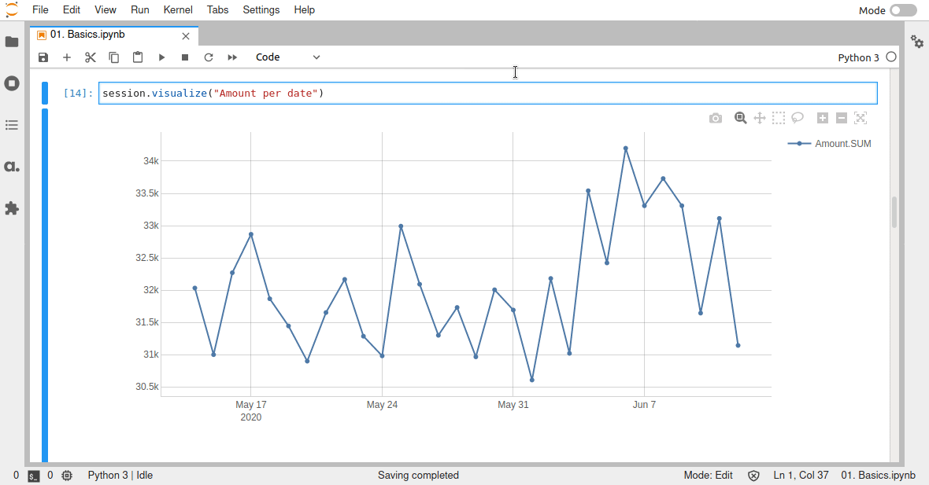
Task: Click the kernel chip icon in status bar
Action: click(x=67, y=476)
